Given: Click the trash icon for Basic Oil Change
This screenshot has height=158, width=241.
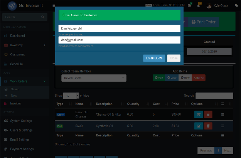Looking at the screenshot, I should point(208,114).
